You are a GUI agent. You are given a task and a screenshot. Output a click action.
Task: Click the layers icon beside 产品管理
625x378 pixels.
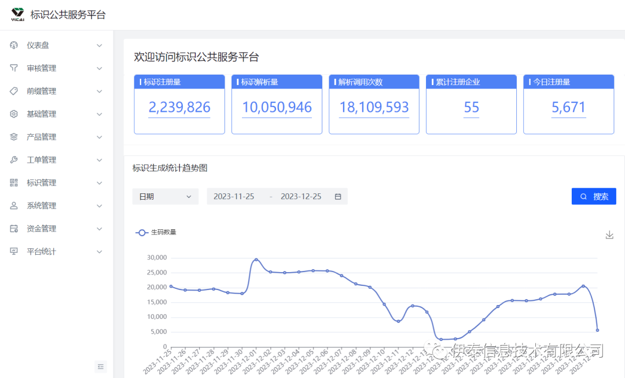[x=14, y=137]
